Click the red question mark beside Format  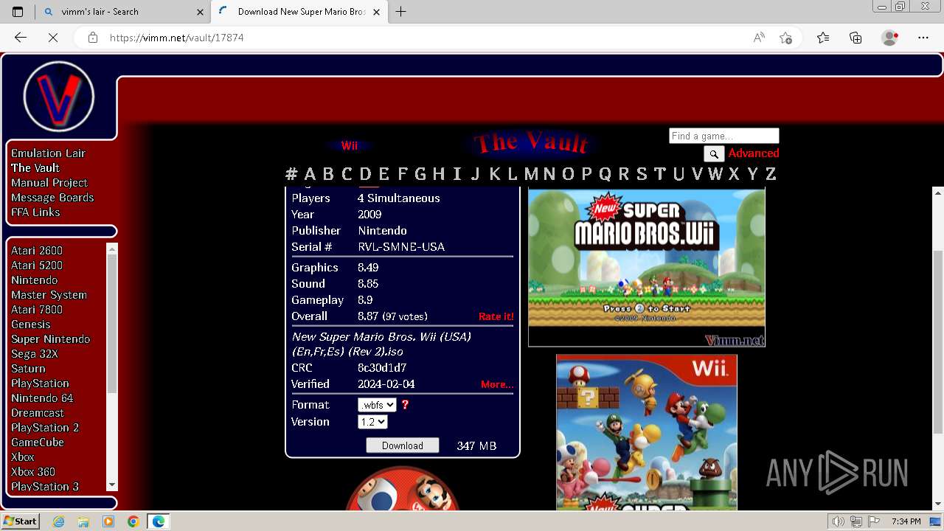point(405,405)
